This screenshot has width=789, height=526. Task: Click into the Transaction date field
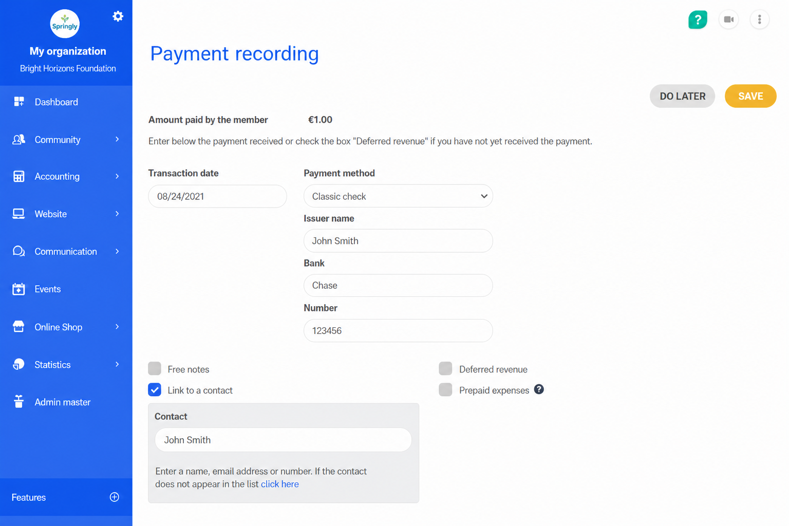click(217, 196)
